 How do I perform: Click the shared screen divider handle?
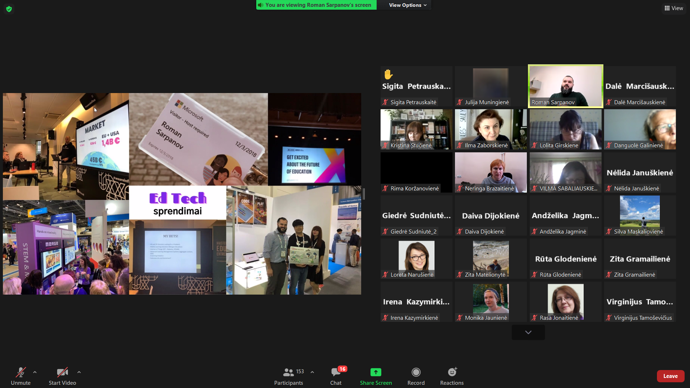pyautogui.click(x=364, y=194)
